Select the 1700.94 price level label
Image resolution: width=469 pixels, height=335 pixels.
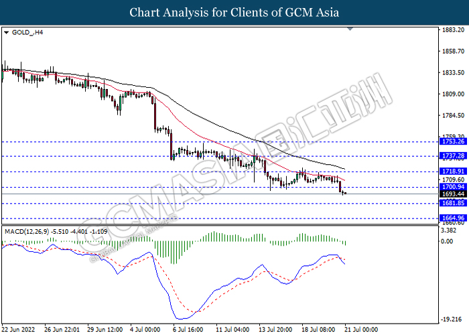click(453, 187)
